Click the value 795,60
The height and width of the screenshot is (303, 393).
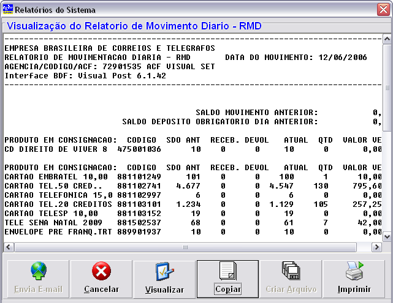point(367,186)
